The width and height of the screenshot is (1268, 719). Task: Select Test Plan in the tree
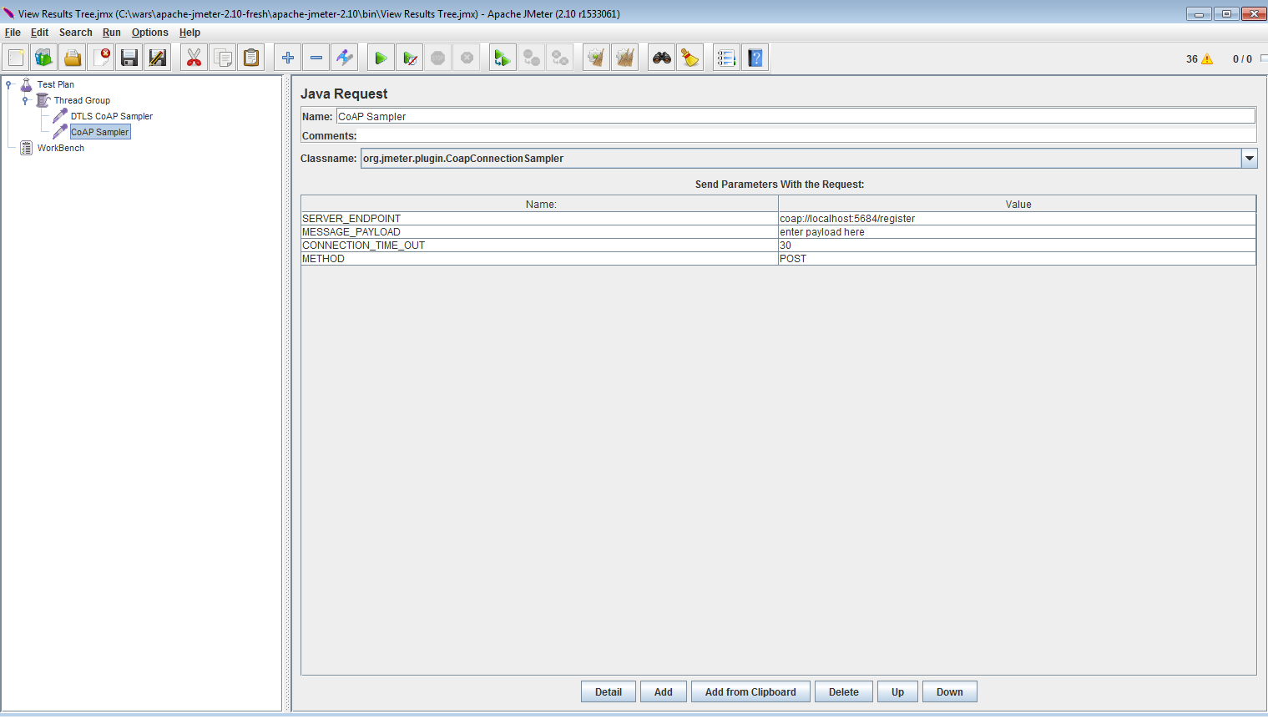[55, 84]
